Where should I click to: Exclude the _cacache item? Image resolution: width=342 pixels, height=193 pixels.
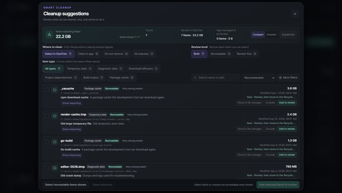[x=270, y=103]
